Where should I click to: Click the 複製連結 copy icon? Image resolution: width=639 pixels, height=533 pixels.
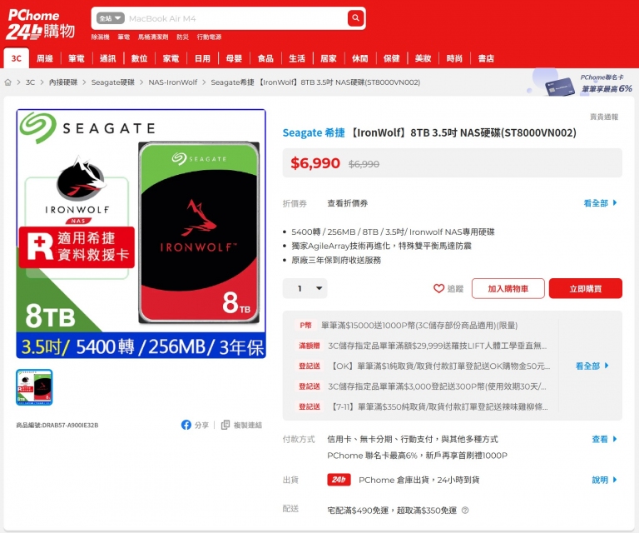pos(225,425)
